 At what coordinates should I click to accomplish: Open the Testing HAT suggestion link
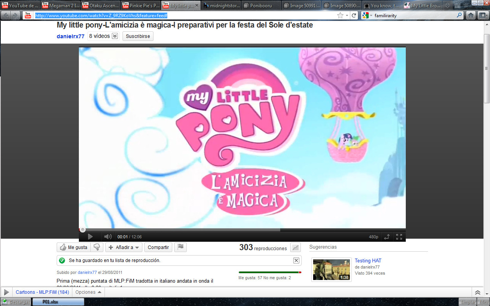pos(368,261)
